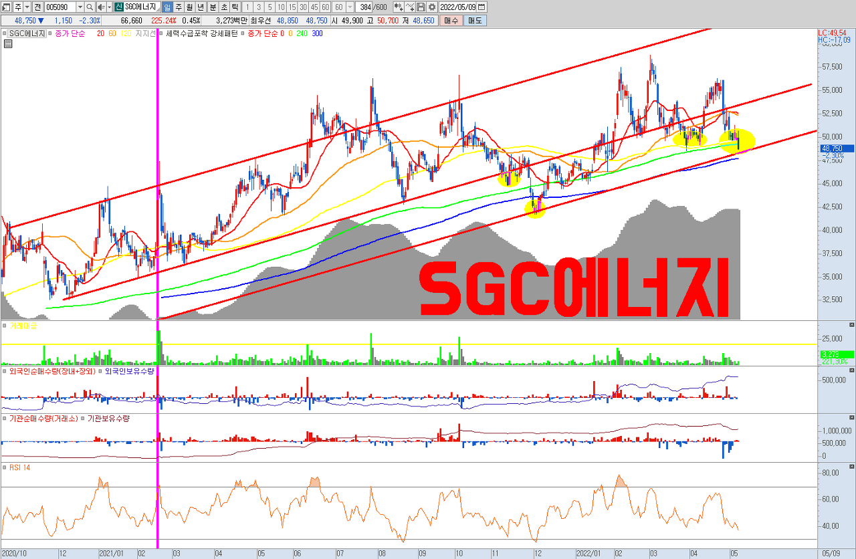
Task: Click the 30 interval button
Action: point(303,7)
